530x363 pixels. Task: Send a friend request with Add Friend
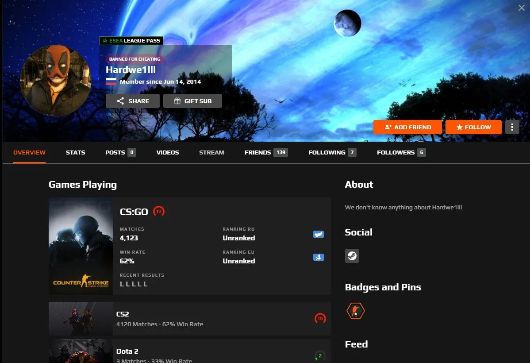pyautogui.click(x=407, y=127)
